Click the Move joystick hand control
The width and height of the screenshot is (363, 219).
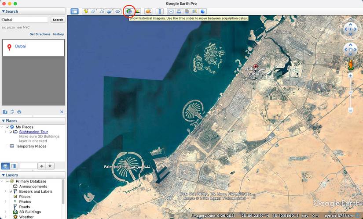pyautogui.click(x=351, y=50)
